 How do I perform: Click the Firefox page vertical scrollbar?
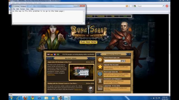coord(169,54)
